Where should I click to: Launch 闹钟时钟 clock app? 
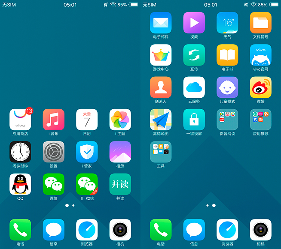[20, 152]
